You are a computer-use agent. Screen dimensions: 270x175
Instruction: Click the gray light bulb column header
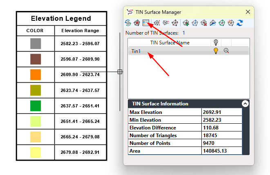216,43
